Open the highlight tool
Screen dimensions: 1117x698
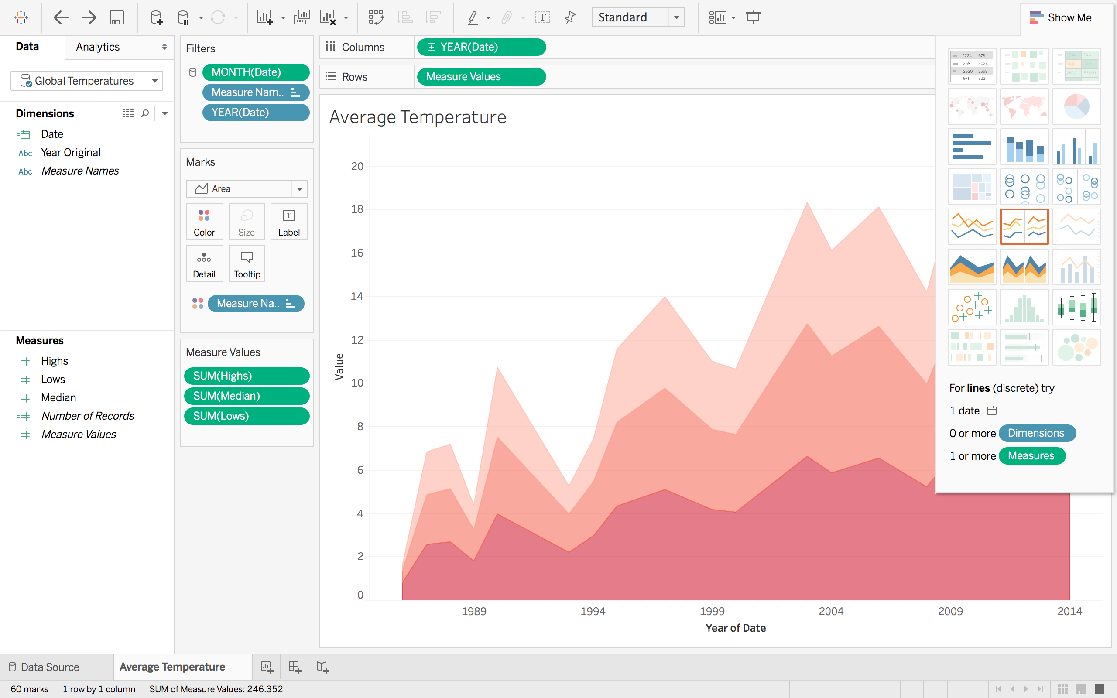point(473,17)
